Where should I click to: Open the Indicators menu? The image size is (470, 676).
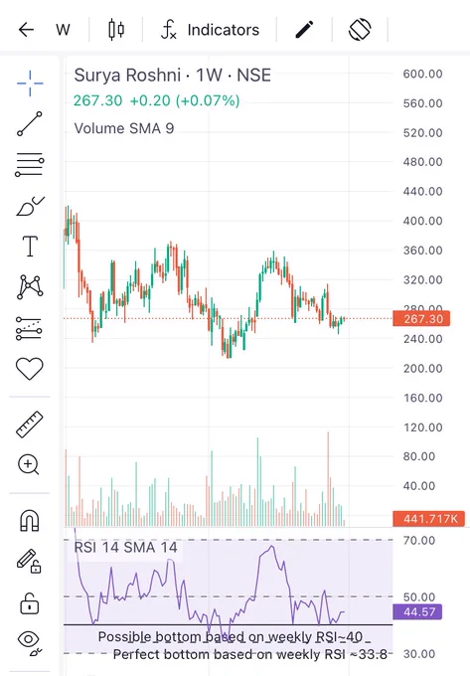point(211,30)
